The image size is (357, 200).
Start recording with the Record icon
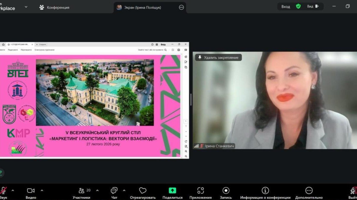[x=226, y=191]
